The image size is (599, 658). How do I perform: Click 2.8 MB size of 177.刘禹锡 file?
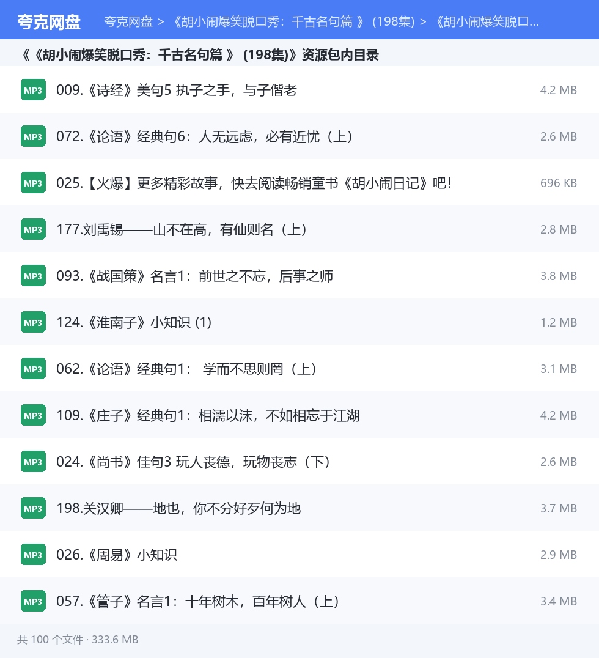[x=558, y=229]
